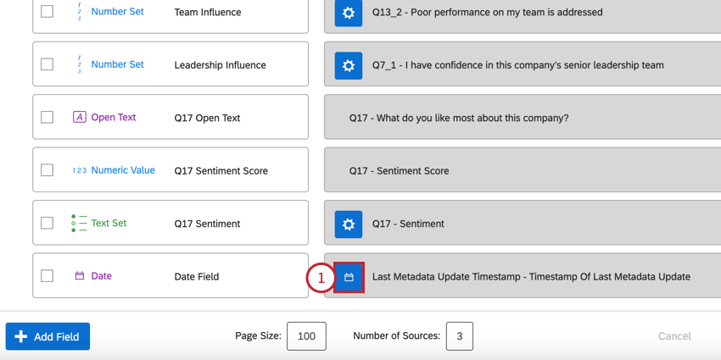This screenshot has height=360, width=721.
Task: Click calendar icon for Last Metadata Update Timestamp
Action: point(349,277)
